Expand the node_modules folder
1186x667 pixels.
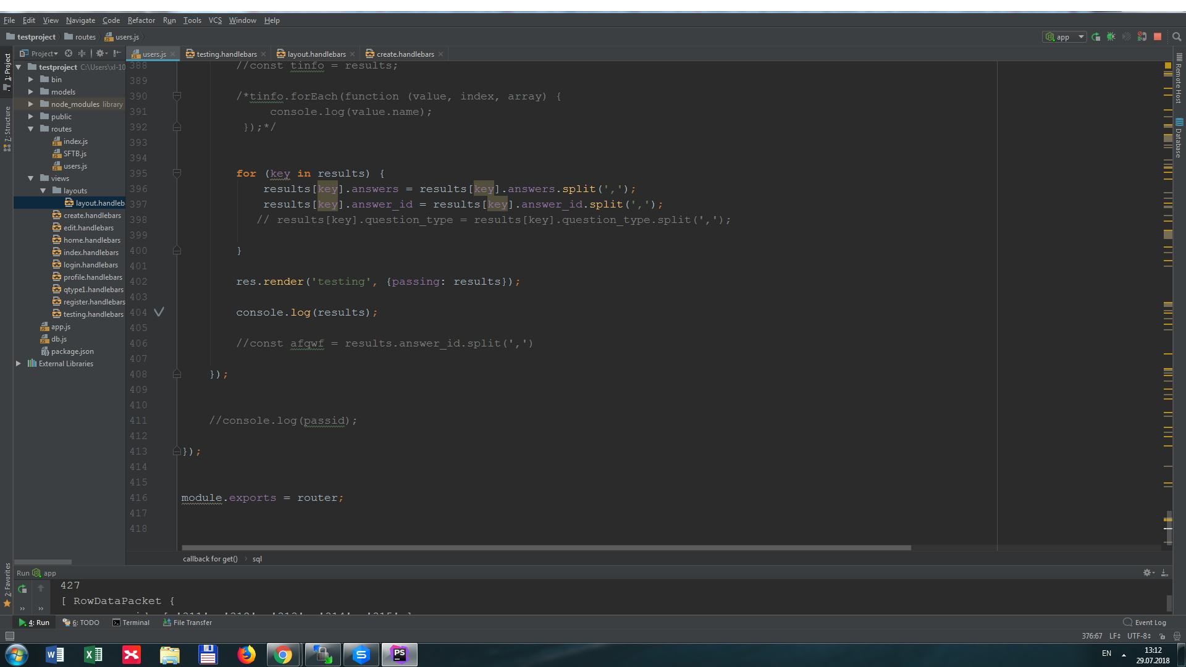pyautogui.click(x=31, y=104)
